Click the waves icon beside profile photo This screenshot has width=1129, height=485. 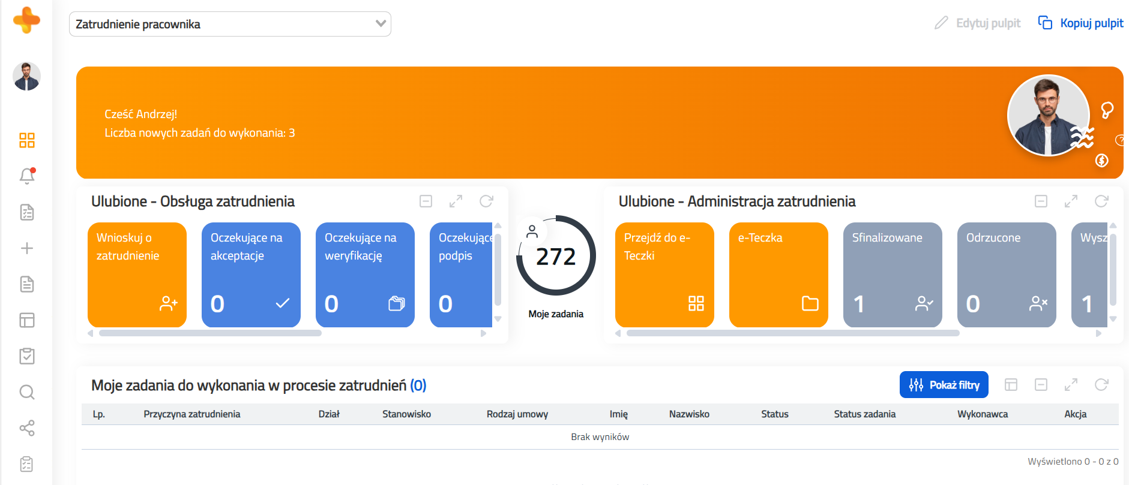click(x=1083, y=138)
